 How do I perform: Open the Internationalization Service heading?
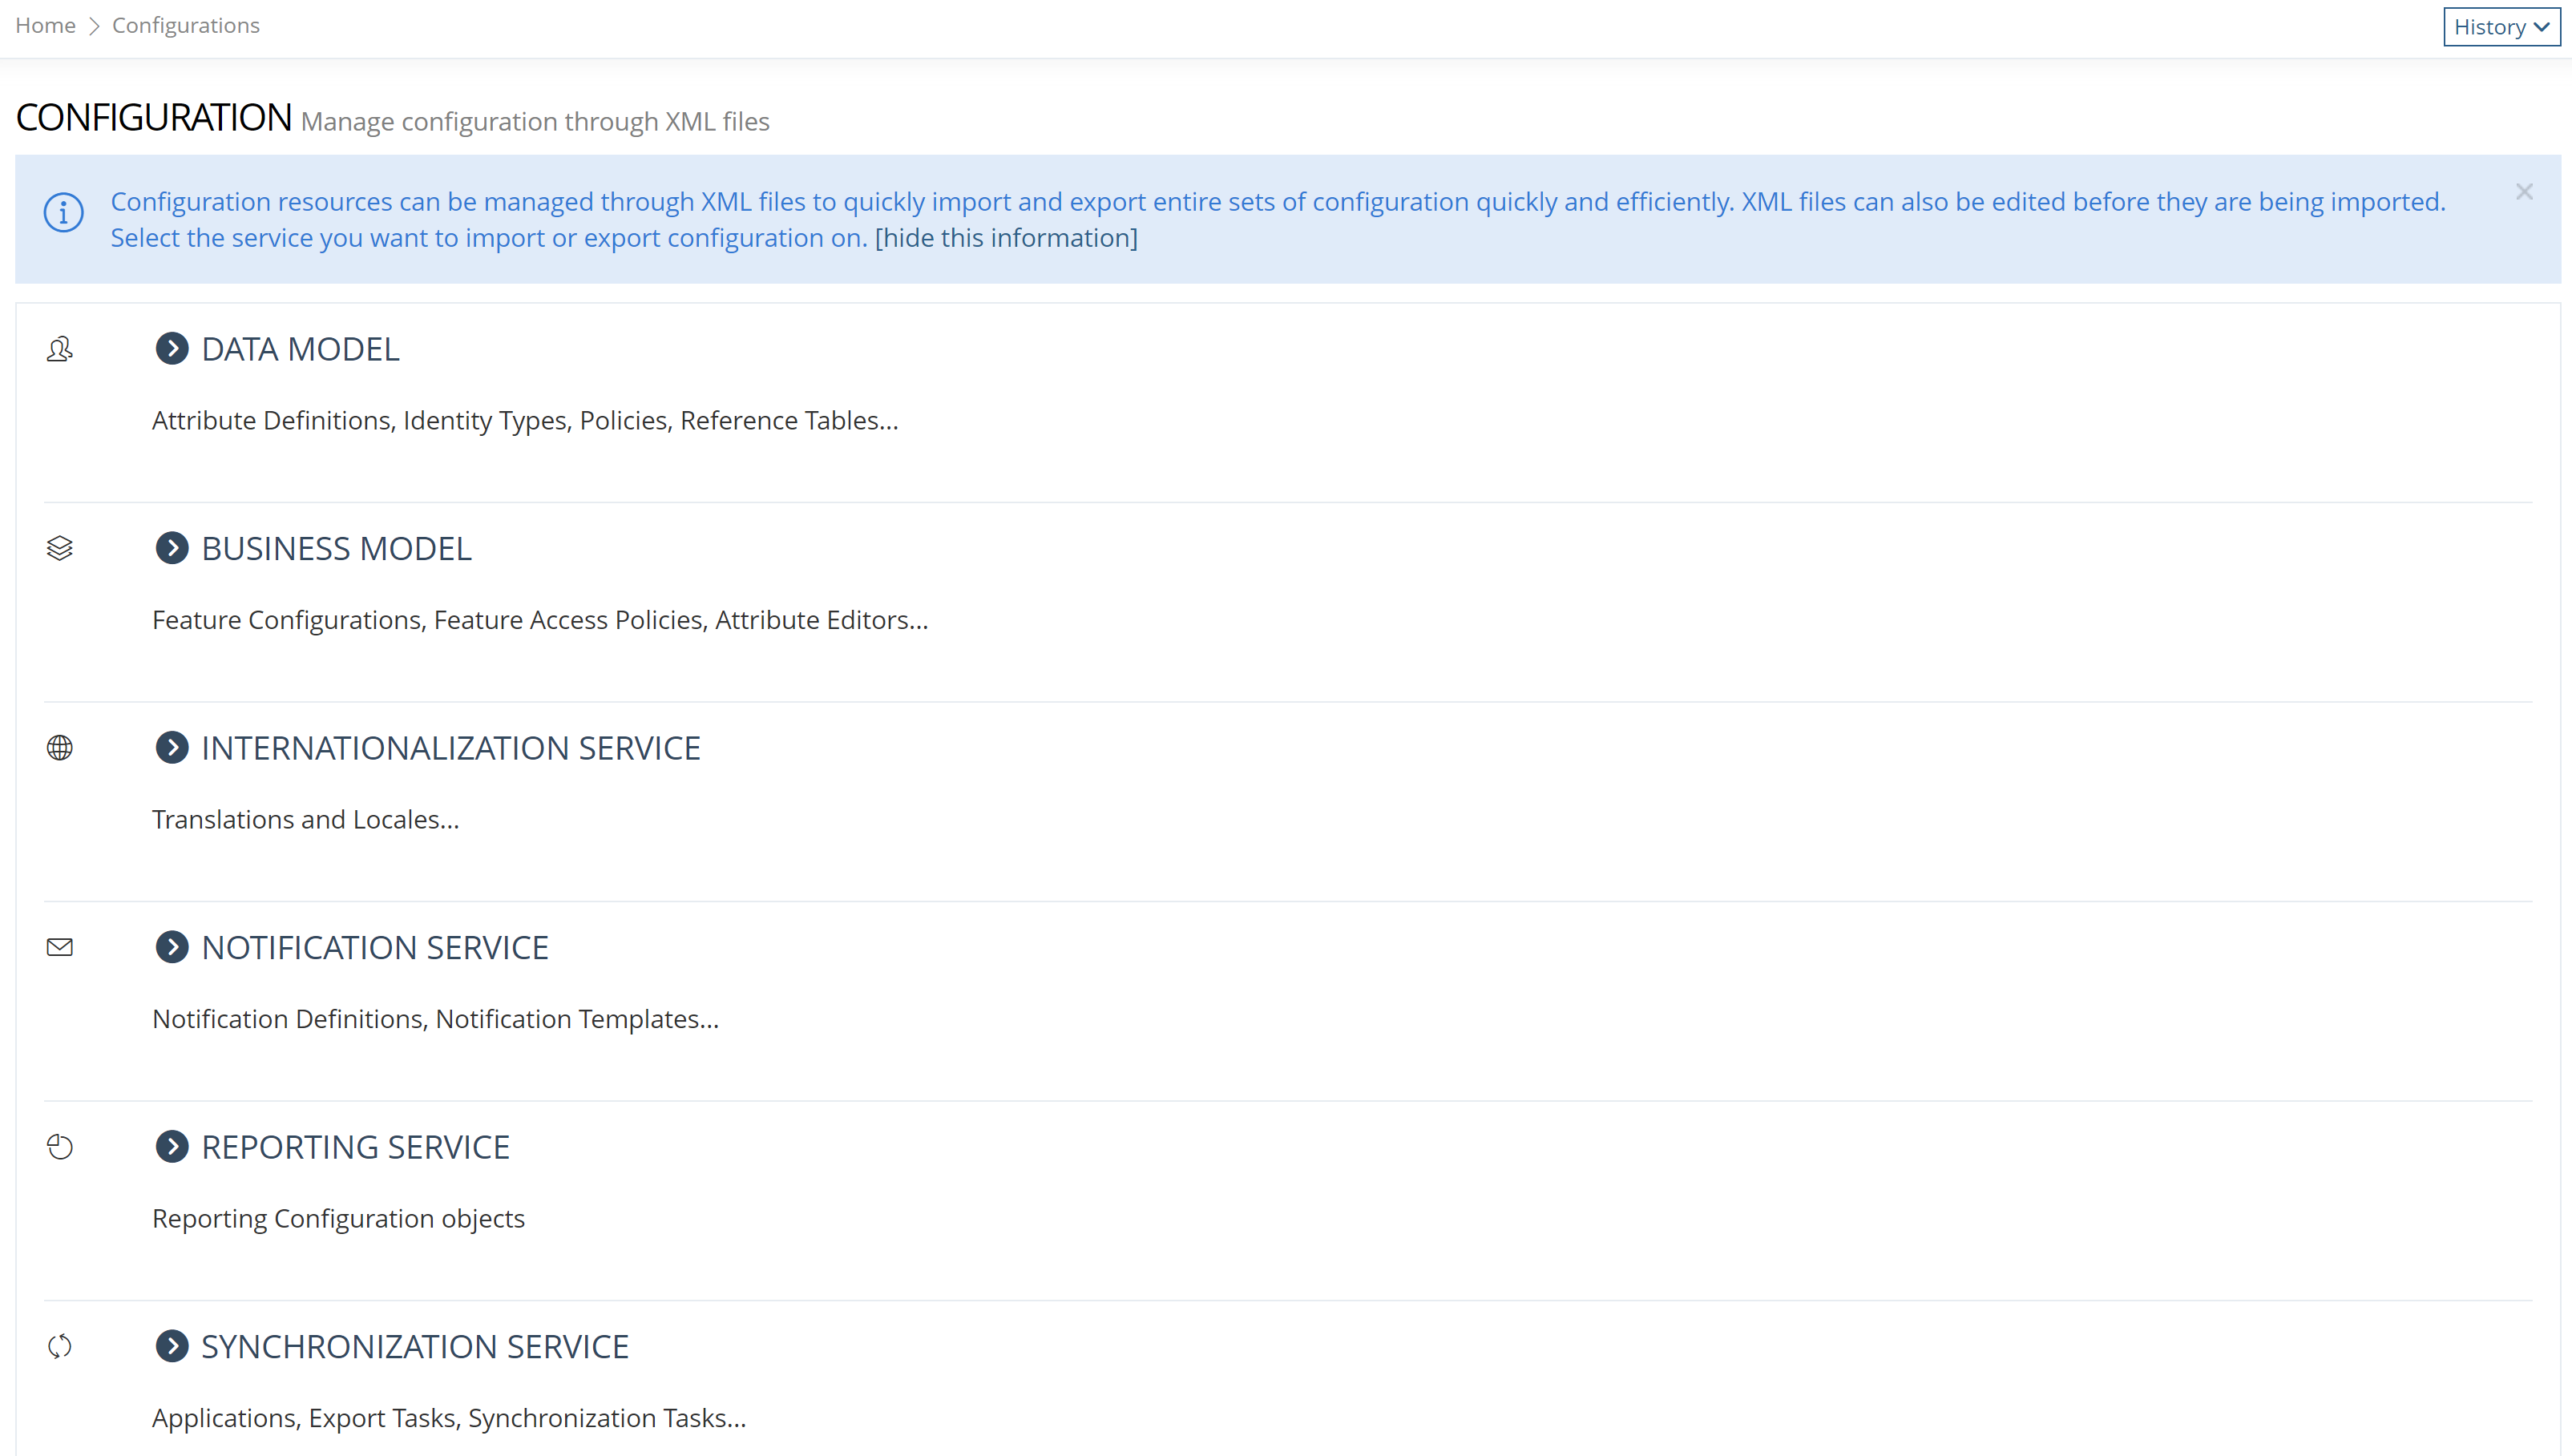click(x=450, y=748)
